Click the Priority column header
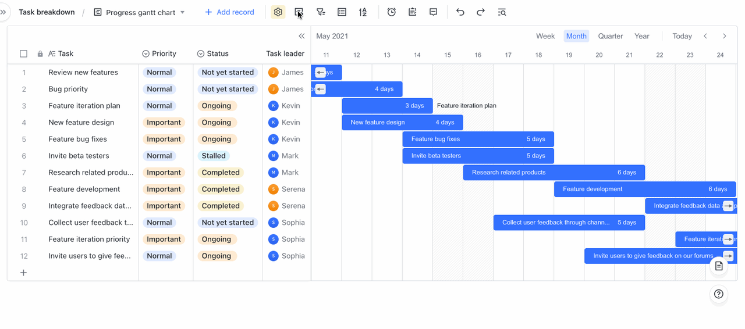This screenshot has width=745, height=329. [x=164, y=53]
